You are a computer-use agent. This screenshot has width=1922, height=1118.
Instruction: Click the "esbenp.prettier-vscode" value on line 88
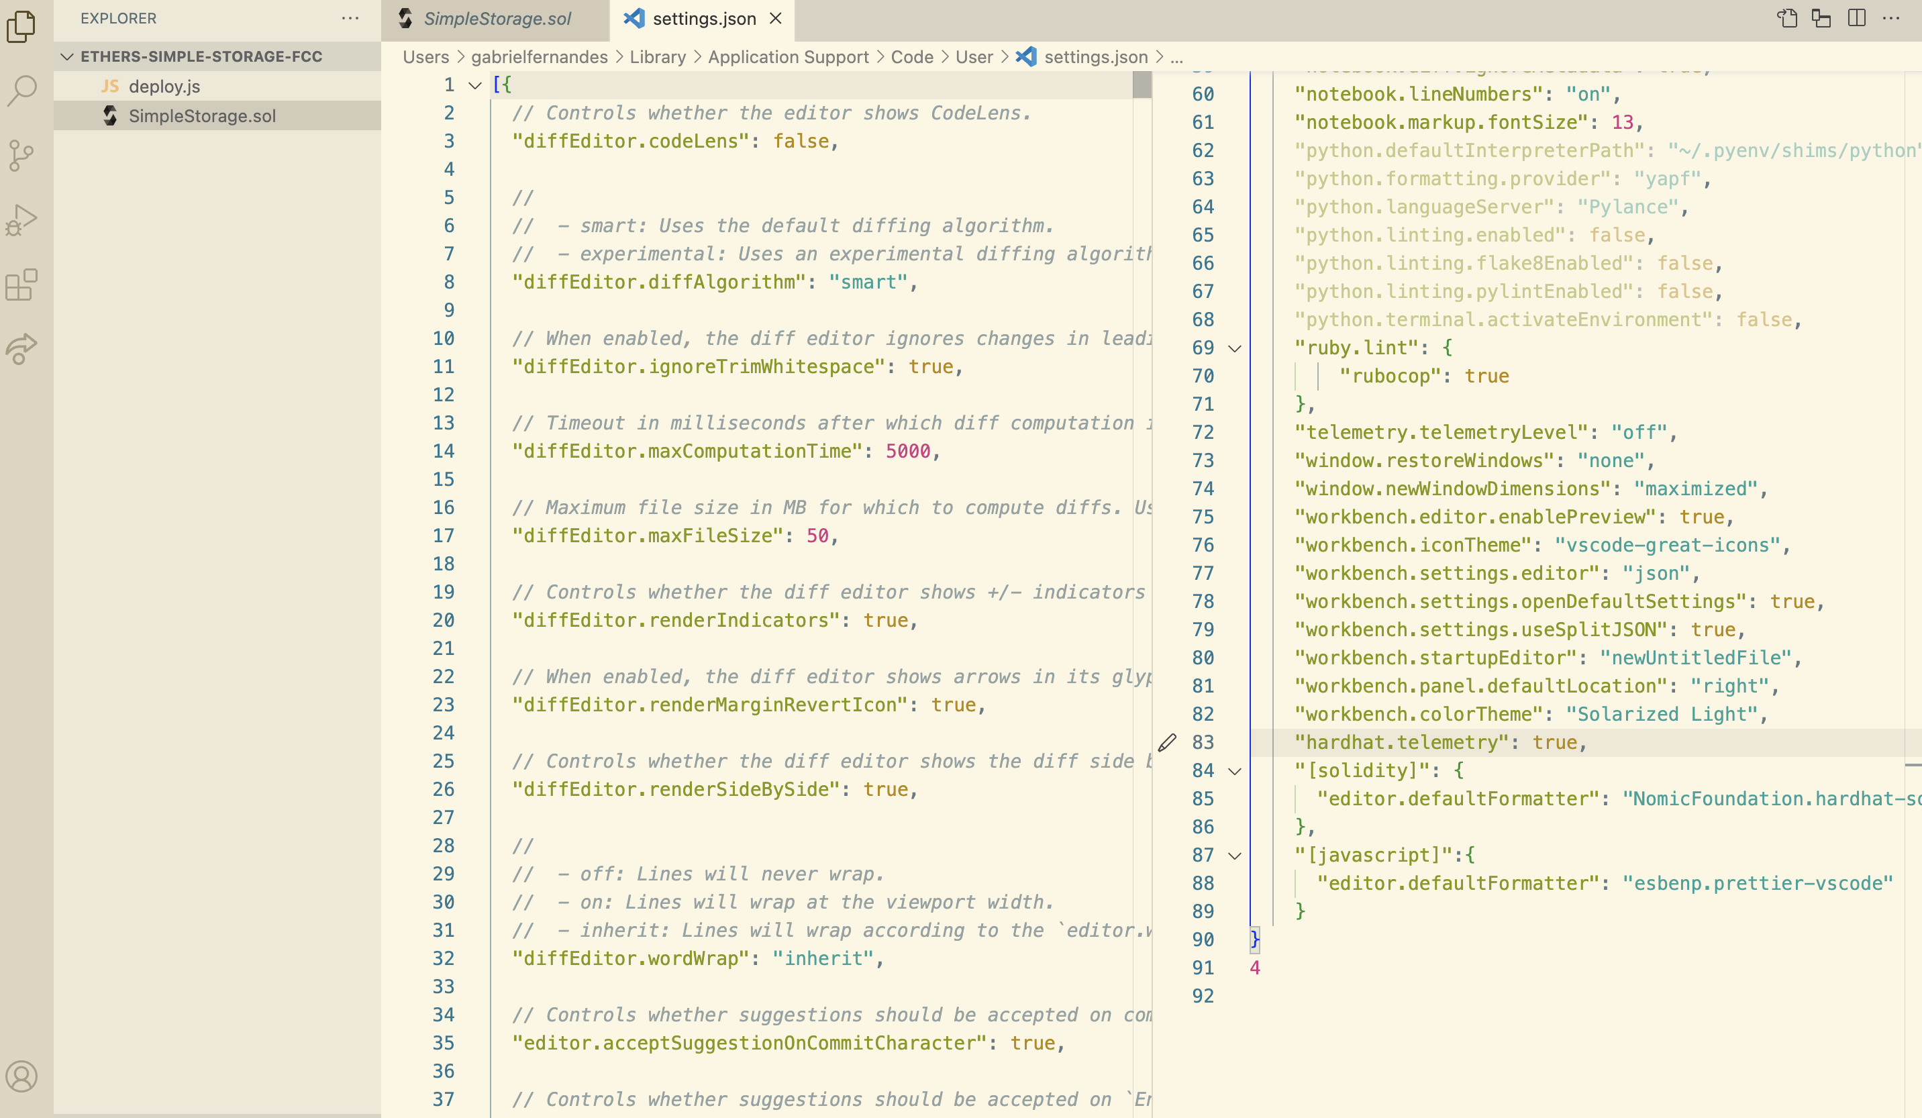tap(1758, 883)
